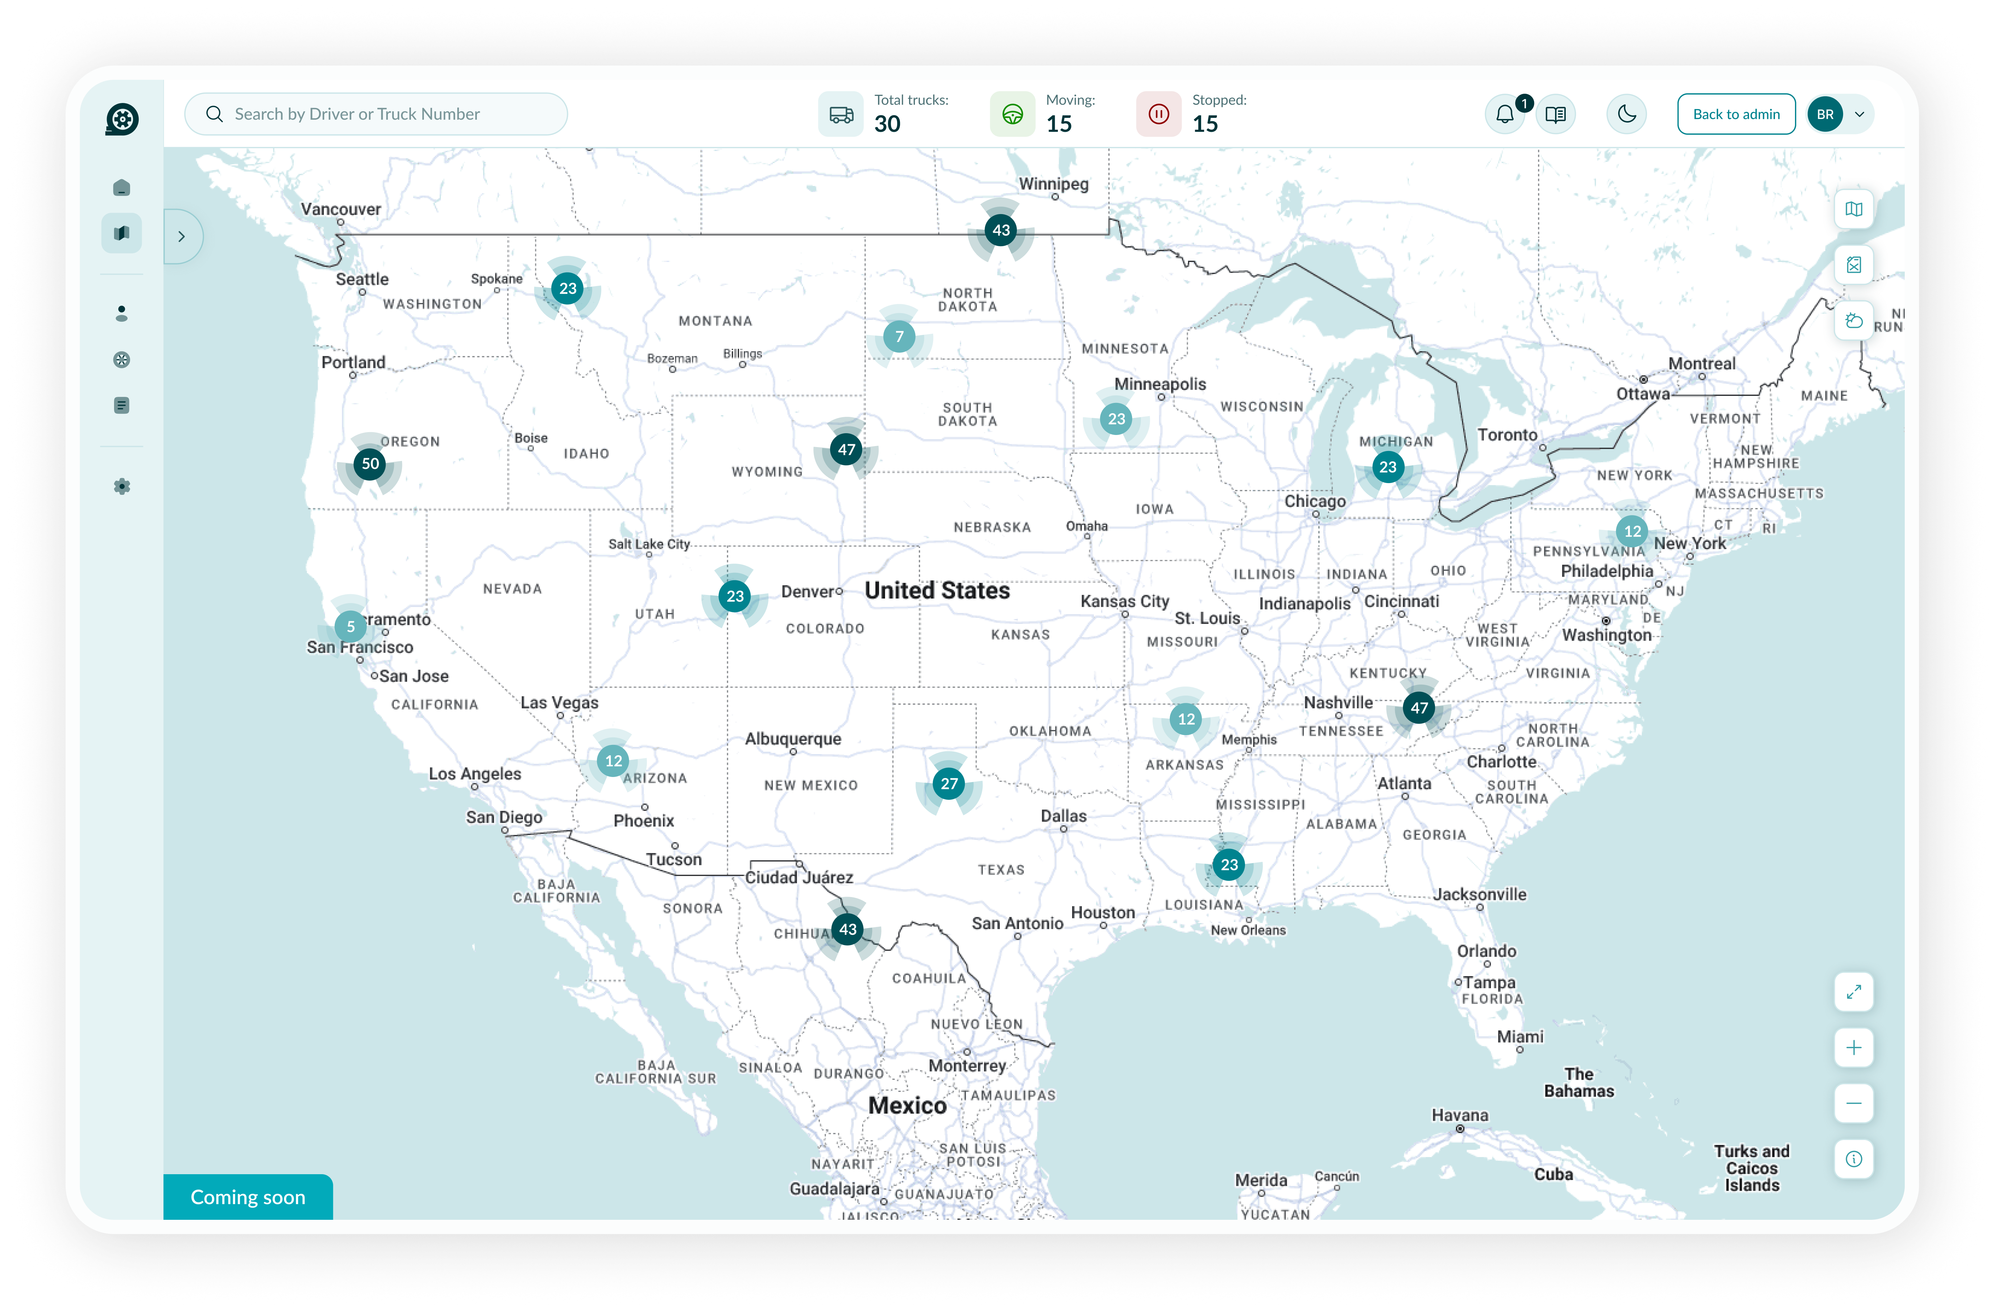Click the Back to admin button
1996x1311 pixels.
1736,114
